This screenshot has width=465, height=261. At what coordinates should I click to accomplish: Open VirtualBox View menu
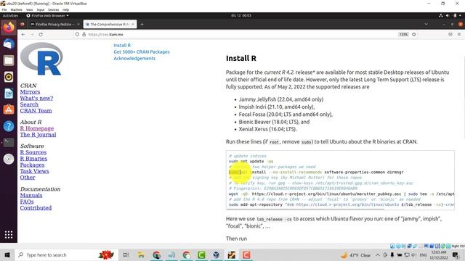(29, 9)
